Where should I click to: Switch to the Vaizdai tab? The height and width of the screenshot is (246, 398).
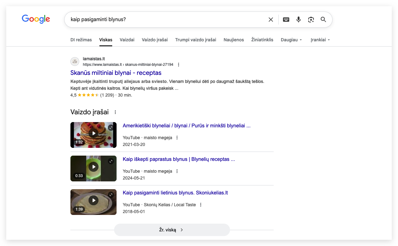127,40
